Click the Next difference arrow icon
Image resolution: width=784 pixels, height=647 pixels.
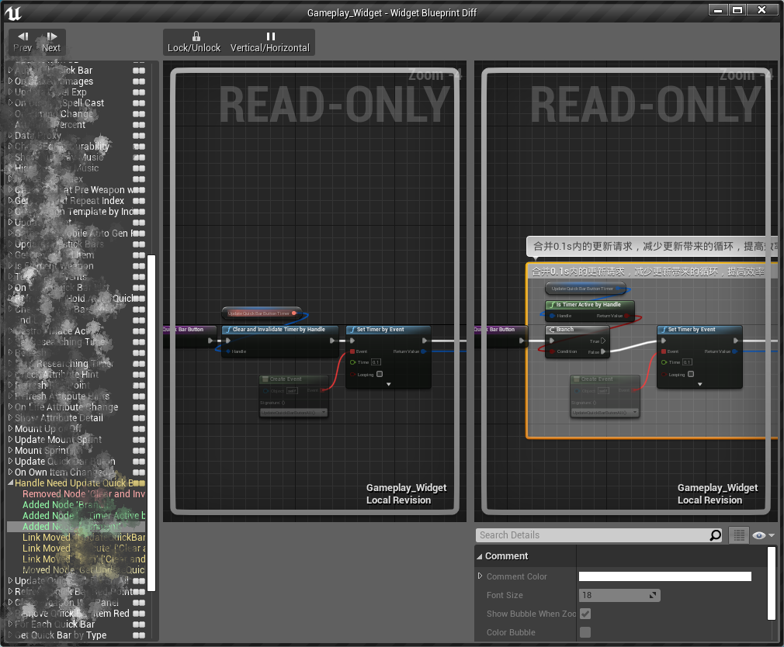tap(51, 36)
